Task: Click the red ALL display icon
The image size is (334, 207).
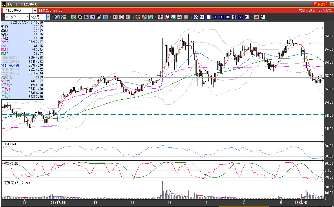Action: point(128,17)
